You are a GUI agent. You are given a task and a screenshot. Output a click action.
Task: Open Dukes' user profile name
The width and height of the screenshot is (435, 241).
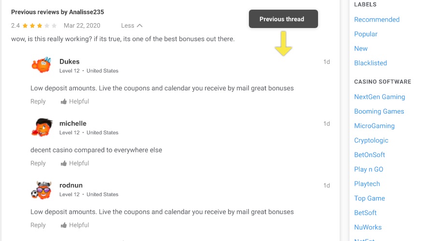(x=69, y=62)
